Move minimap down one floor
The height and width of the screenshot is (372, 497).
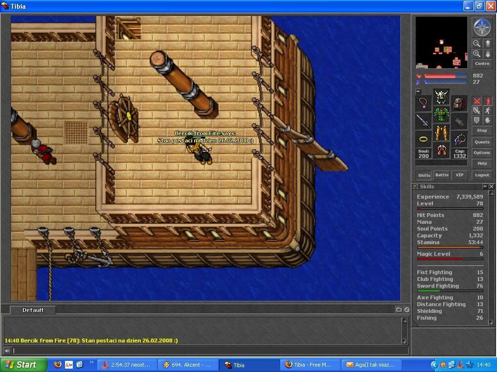pyautogui.click(x=487, y=54)
